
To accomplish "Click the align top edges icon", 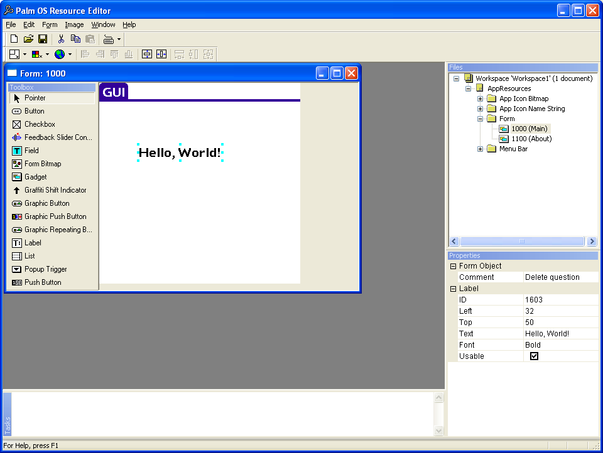I will tap(114, 54).
